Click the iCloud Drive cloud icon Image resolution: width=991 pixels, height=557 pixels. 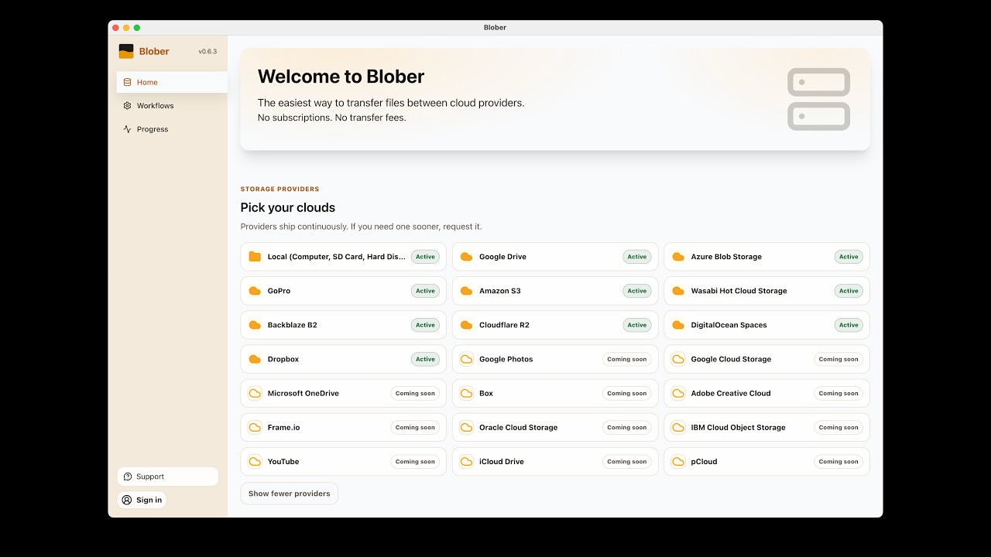[x=466, y=461]
